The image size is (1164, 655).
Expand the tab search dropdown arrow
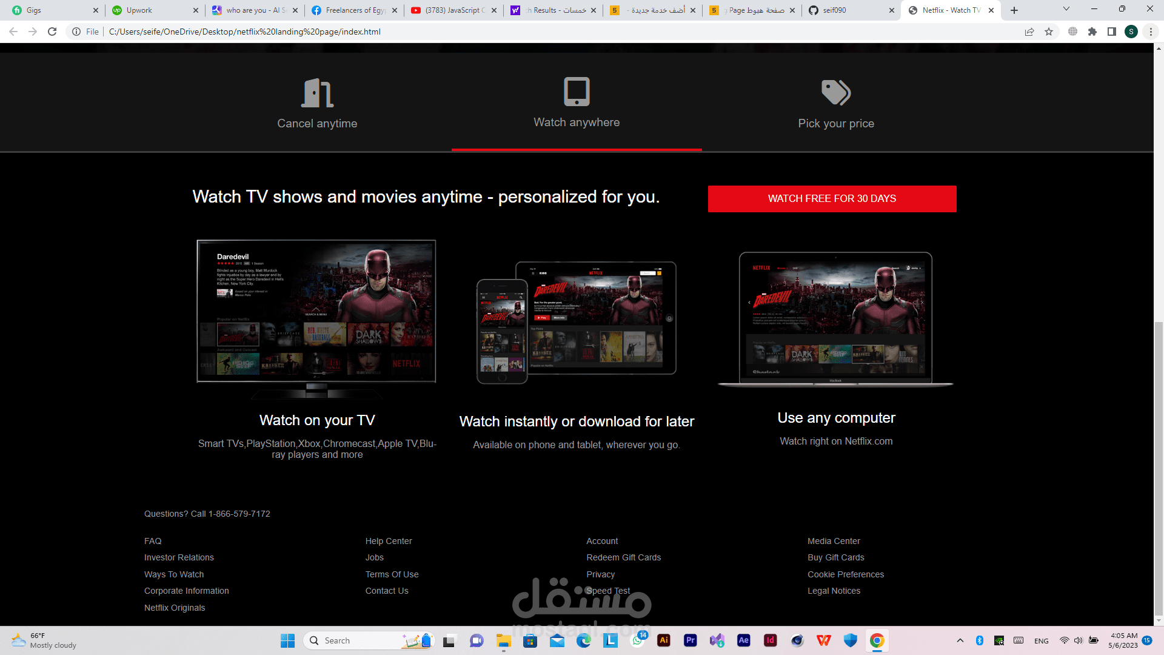click(x=1066, y=9)
